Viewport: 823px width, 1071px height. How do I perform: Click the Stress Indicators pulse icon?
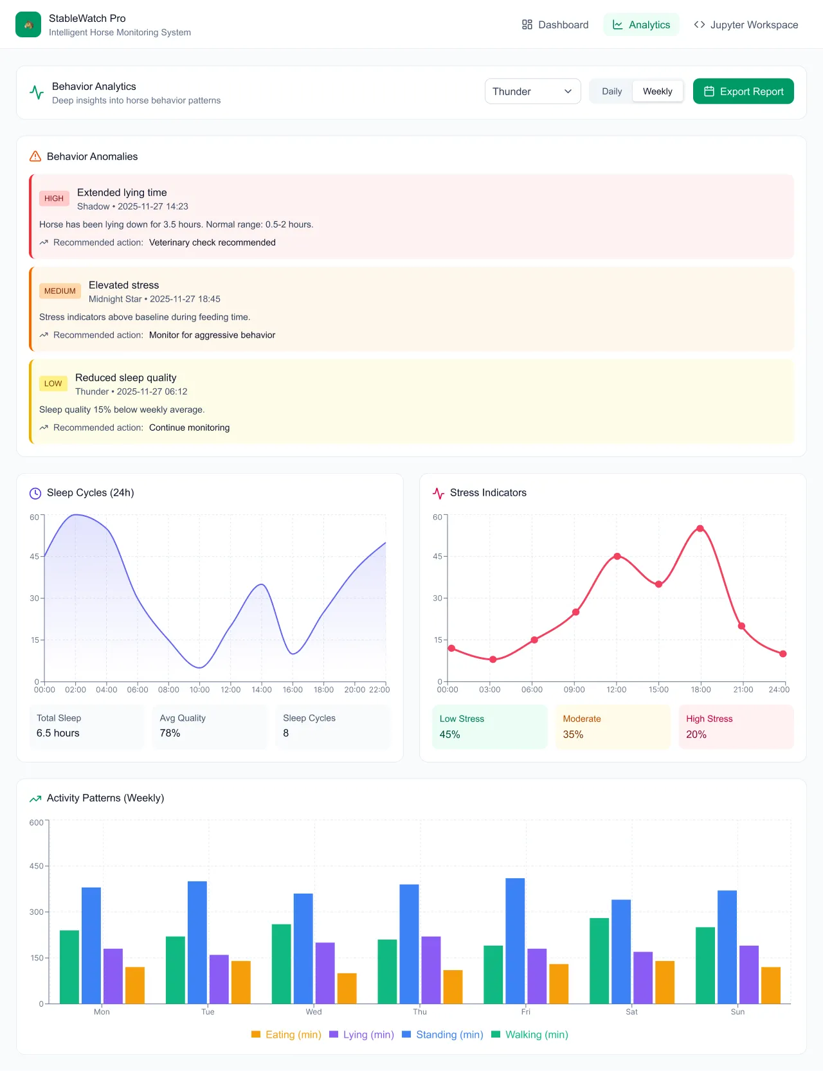[x=439, y=493]
